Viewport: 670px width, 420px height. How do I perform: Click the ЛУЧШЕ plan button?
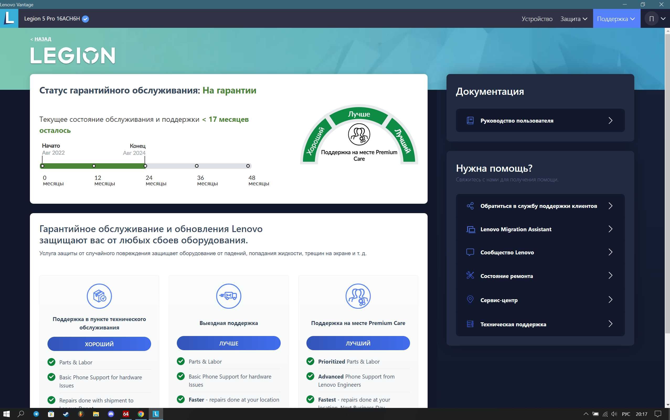point(229,343)
